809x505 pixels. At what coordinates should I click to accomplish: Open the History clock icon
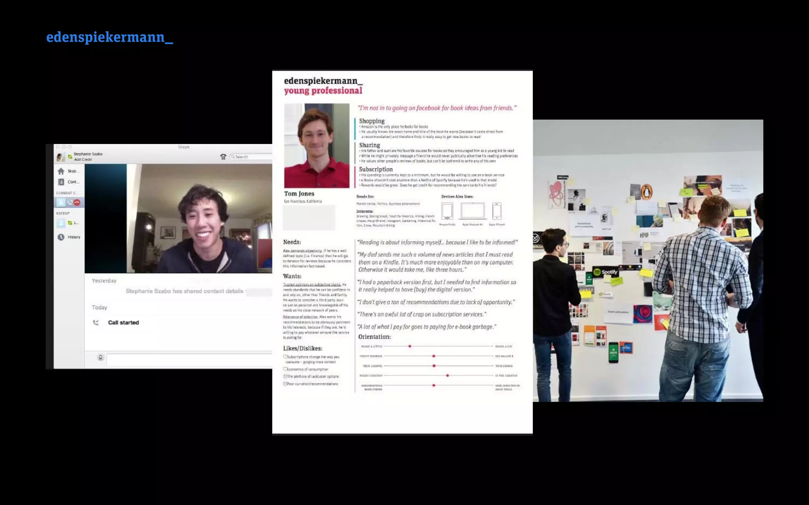61,237
